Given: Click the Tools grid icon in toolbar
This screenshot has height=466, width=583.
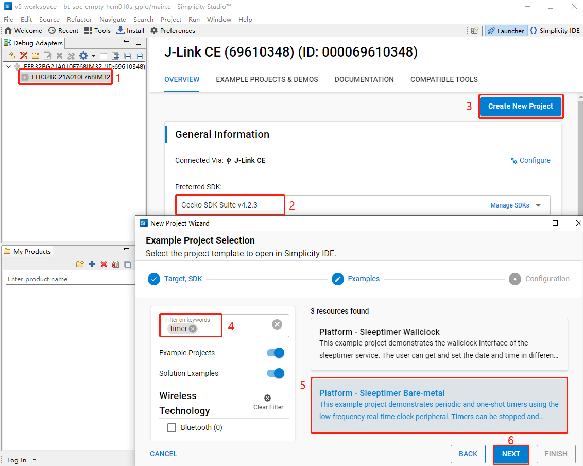Looking at the screenshot, I should 88,30.
